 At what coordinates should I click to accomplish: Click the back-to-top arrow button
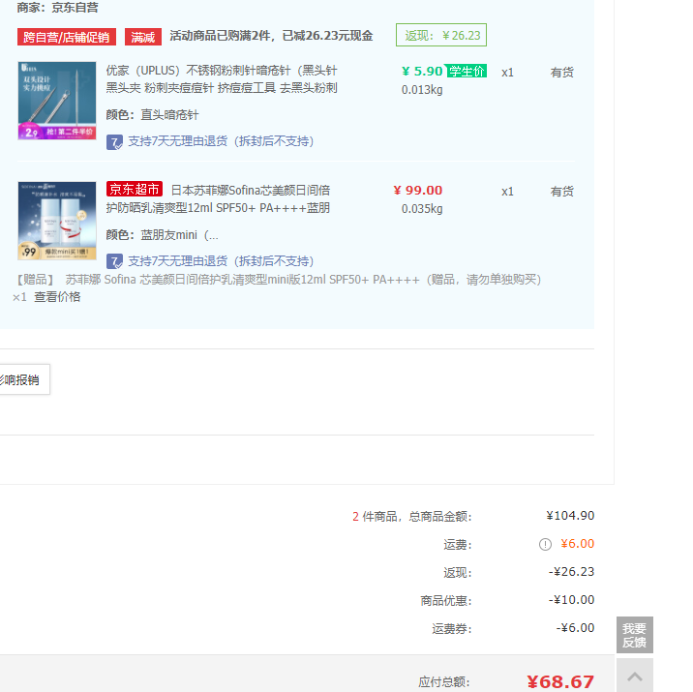click(x=635, y=676)
